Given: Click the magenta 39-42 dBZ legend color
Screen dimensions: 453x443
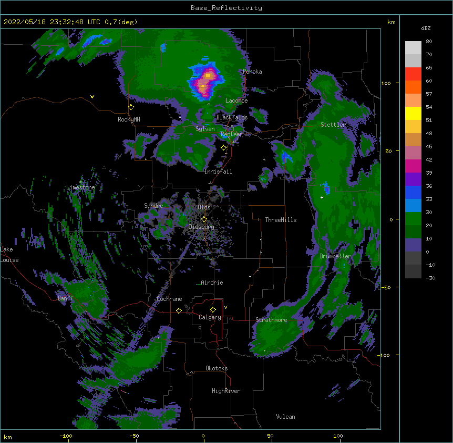Looking at the screenshot, I should click(x=413, y=166).
